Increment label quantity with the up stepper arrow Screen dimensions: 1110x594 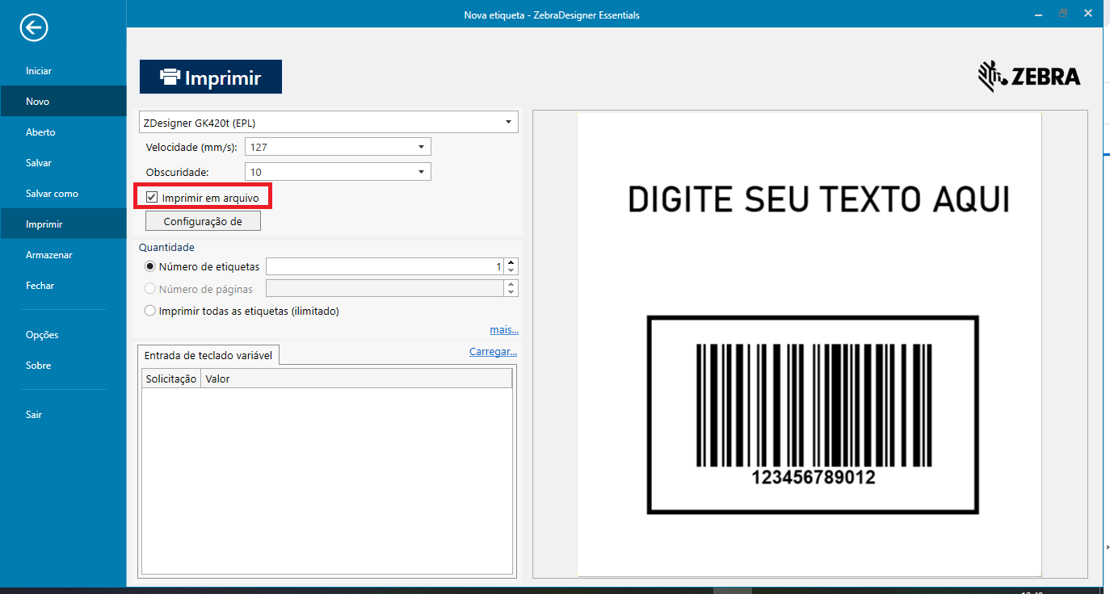click(x=511, y=261)
